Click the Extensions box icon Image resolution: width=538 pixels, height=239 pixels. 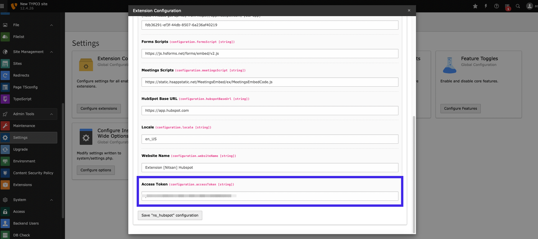(x=5, y=185)
